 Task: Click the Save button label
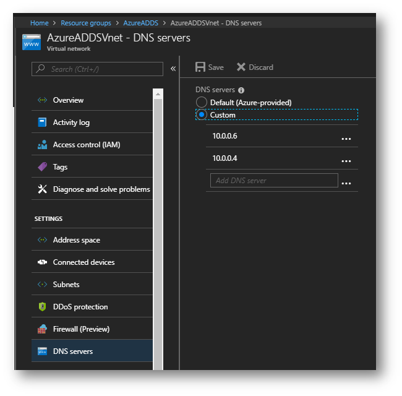pos(216,67)
